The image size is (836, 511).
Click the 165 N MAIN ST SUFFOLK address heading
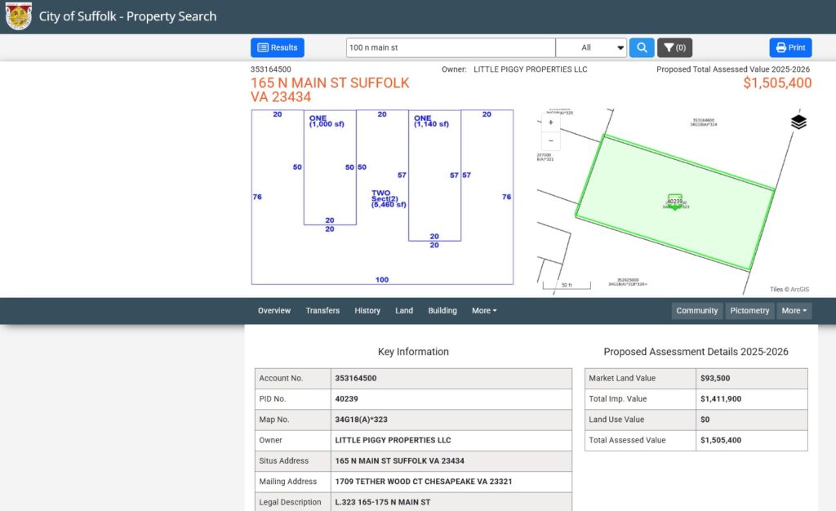coord(330,90)
